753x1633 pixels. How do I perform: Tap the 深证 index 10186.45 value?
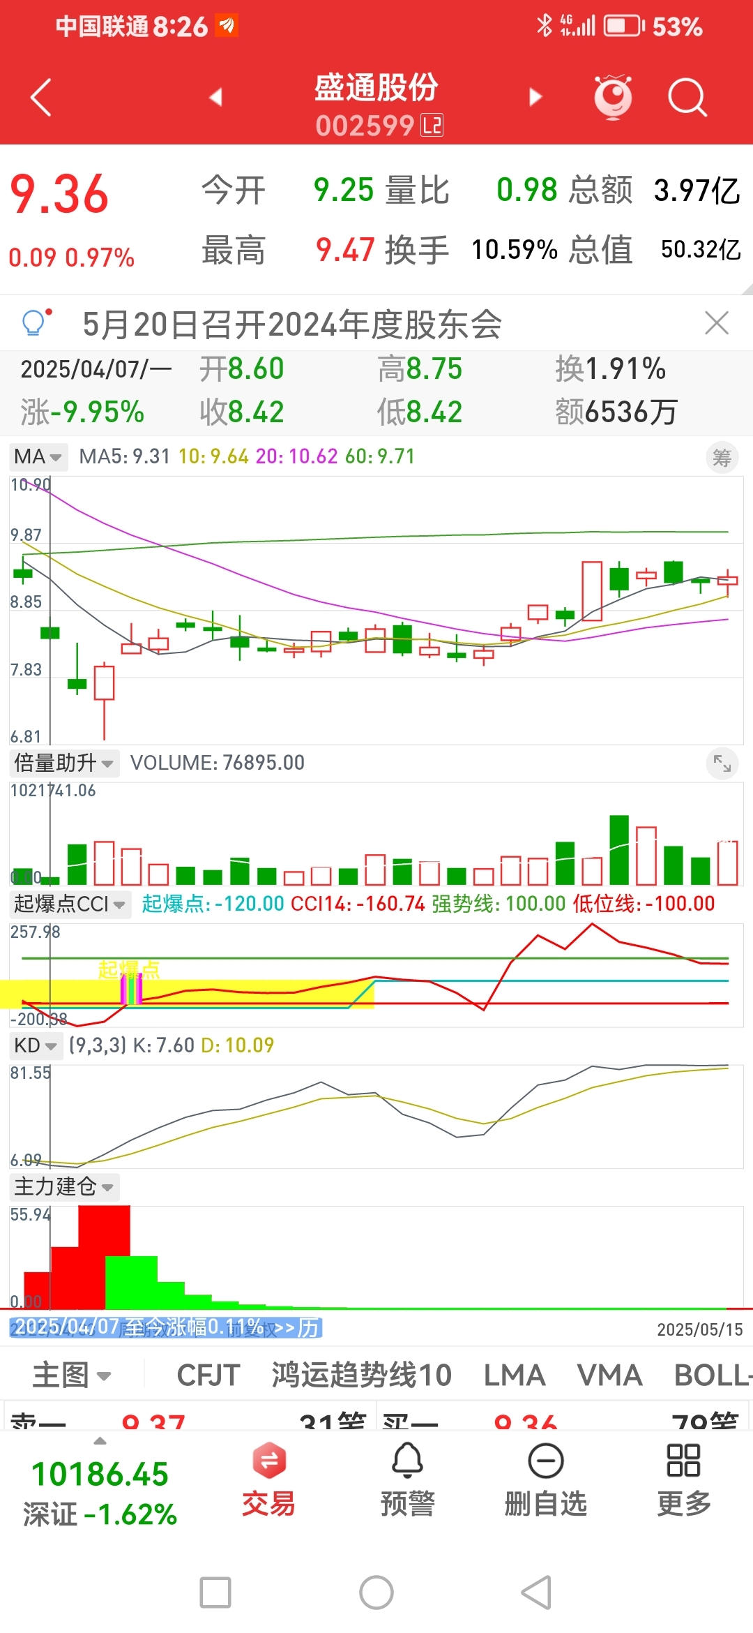(x=100, y=1475)
